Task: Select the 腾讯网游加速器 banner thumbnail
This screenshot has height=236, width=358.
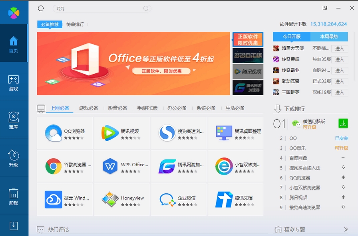Action: tap(248, 88)
